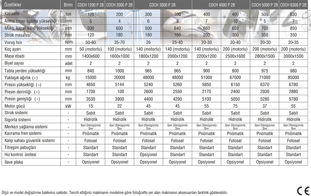The height and width of the screenshot is (196, 311).
Task: Click the 67000 weight value
Action: coord(235,78)
